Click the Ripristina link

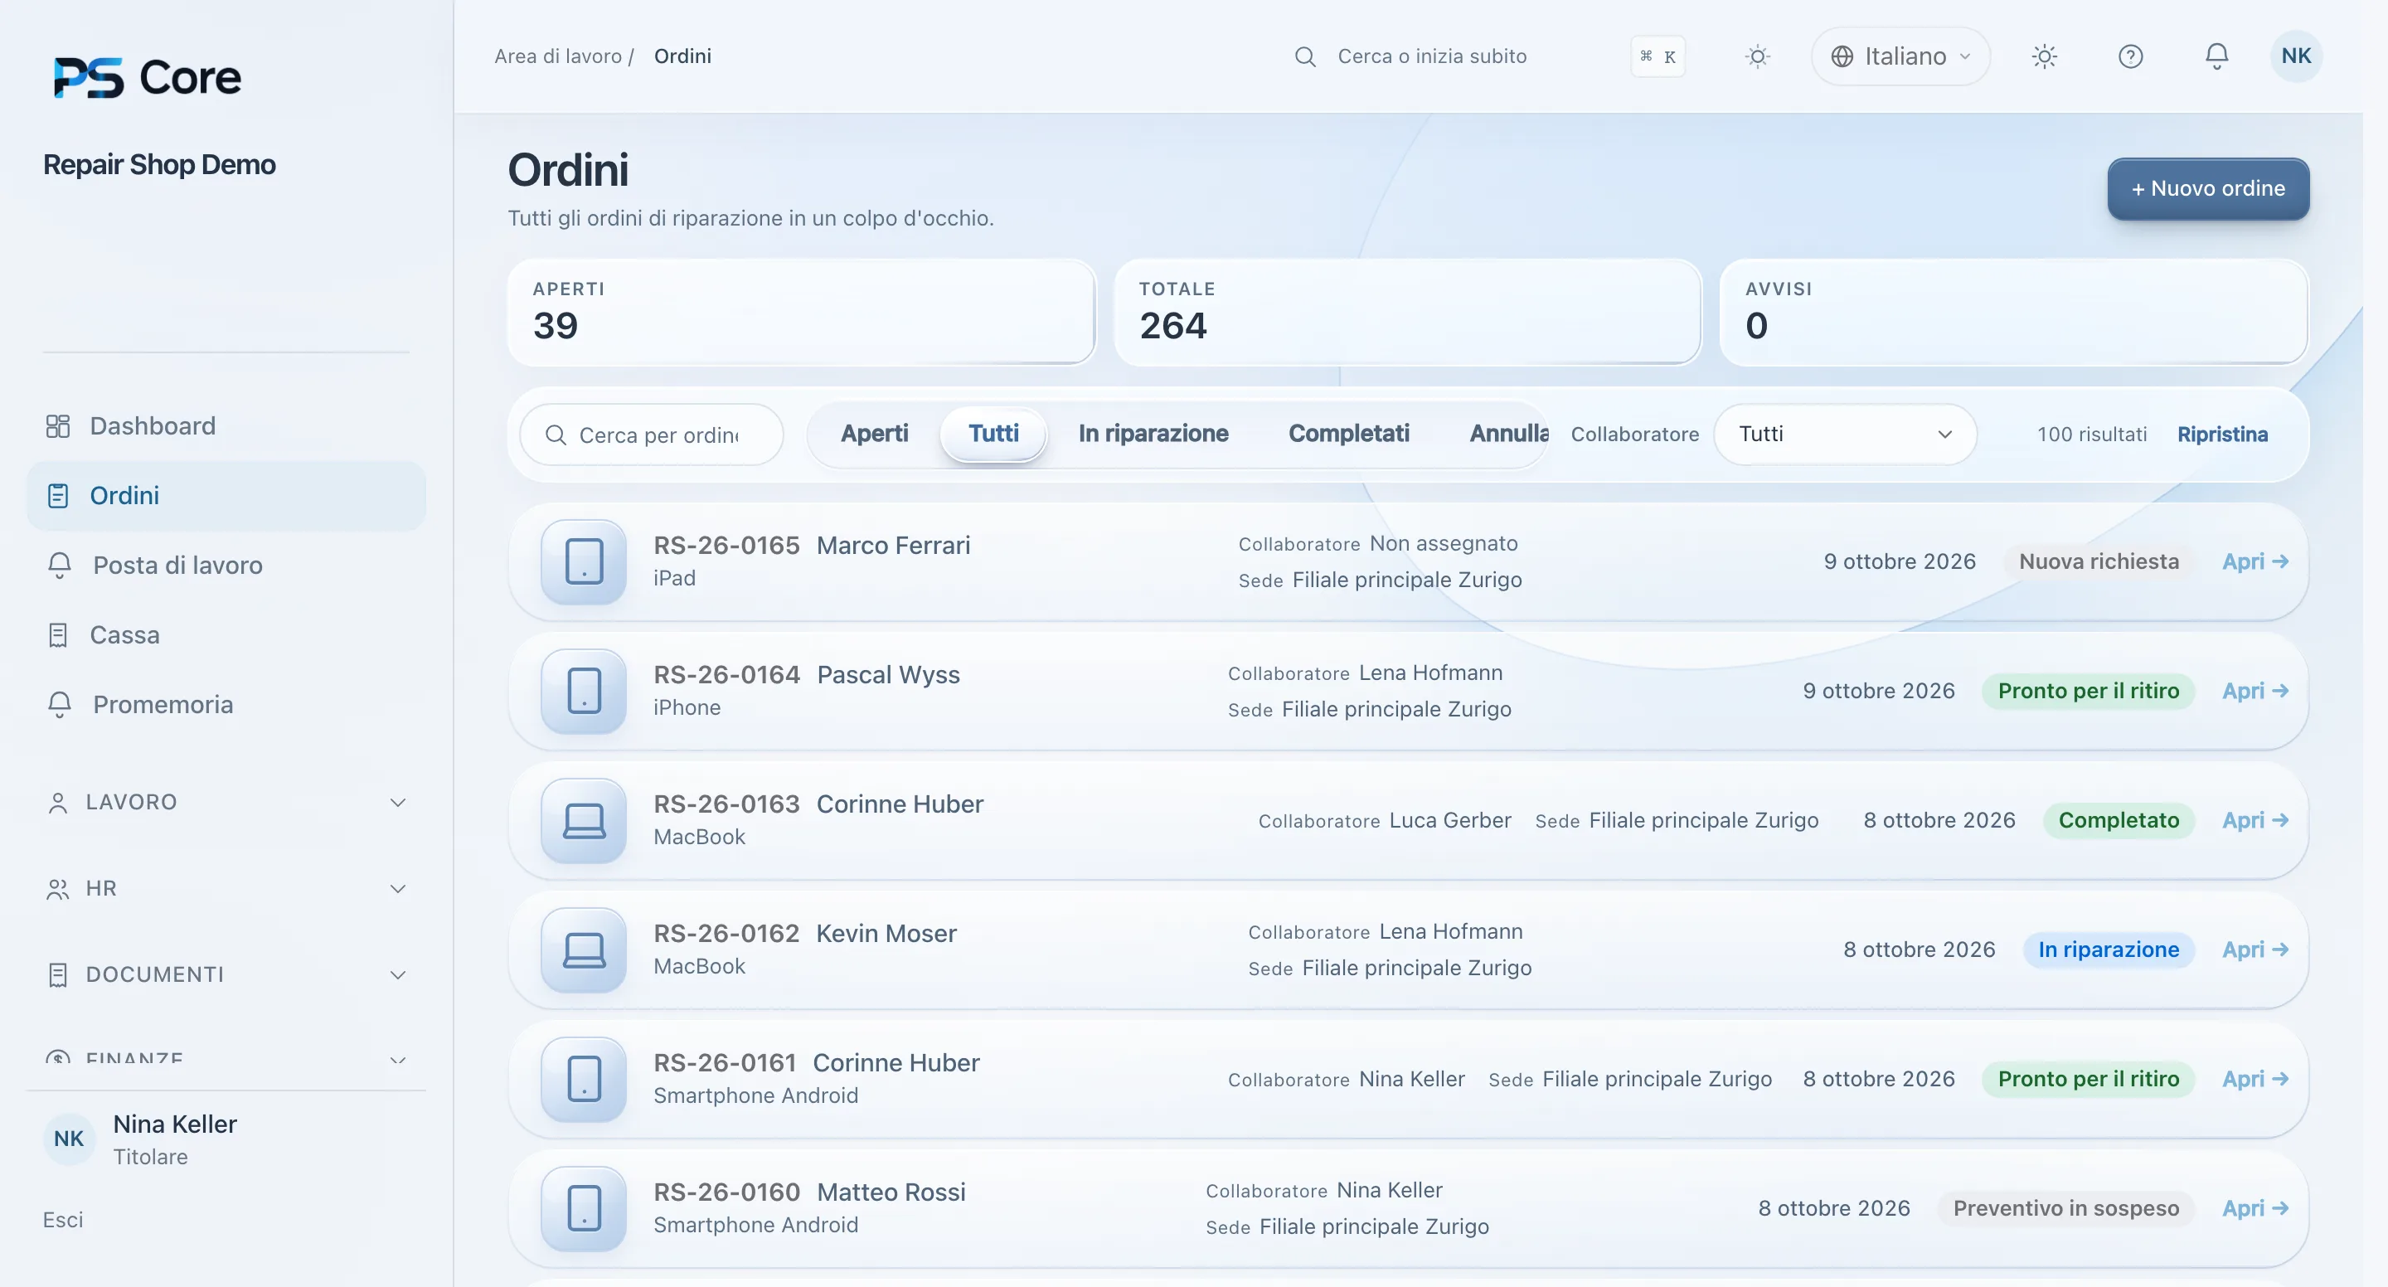(2222, 434)
